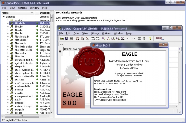Click the Print icon in library toolbar
Image resolution: width=186 pixels, height=123 pixels.
[x=71, y=39]
